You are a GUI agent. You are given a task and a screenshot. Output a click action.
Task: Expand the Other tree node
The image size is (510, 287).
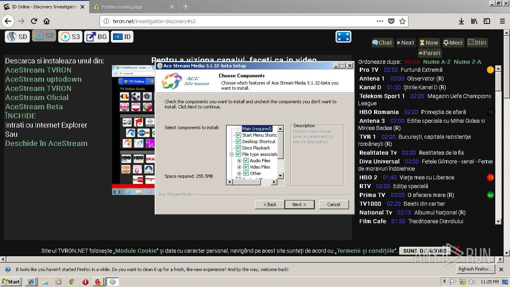point(239,173)
